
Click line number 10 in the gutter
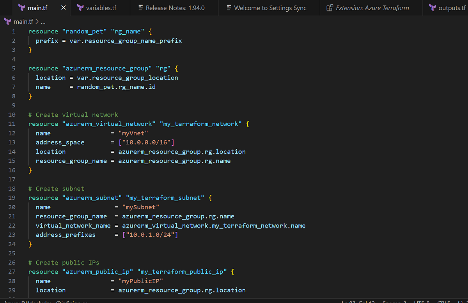tap(12, 115)
